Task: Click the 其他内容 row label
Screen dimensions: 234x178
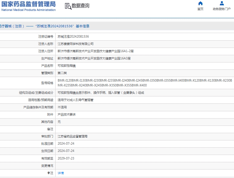Action: 47,122
